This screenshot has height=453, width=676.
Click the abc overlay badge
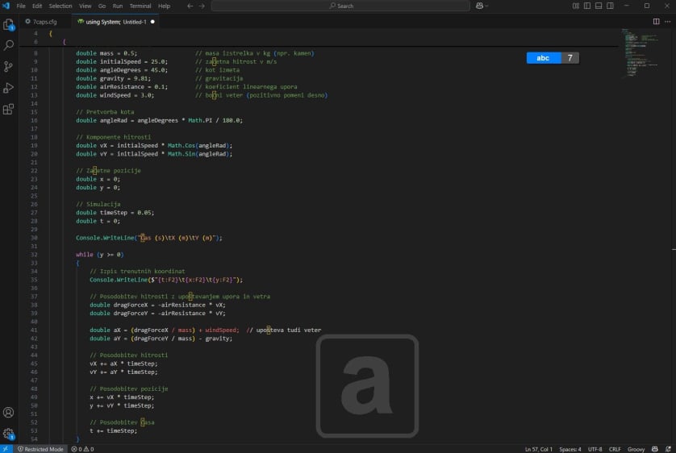pos(543,58)
